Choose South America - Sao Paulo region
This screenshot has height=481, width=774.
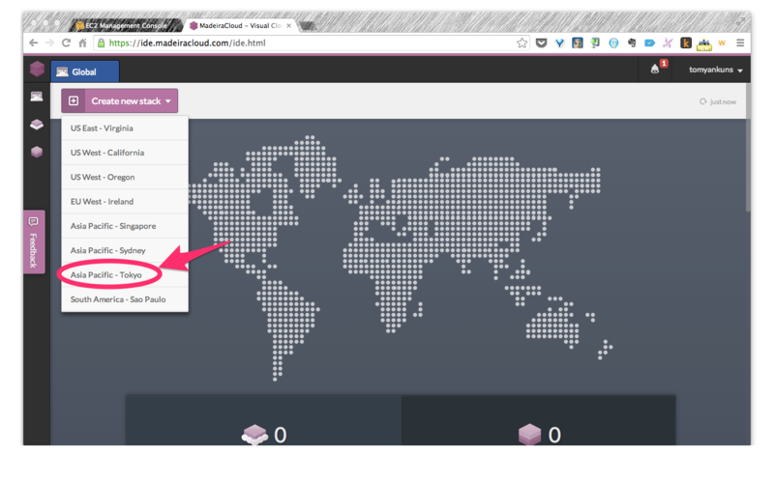pos(125,299)
